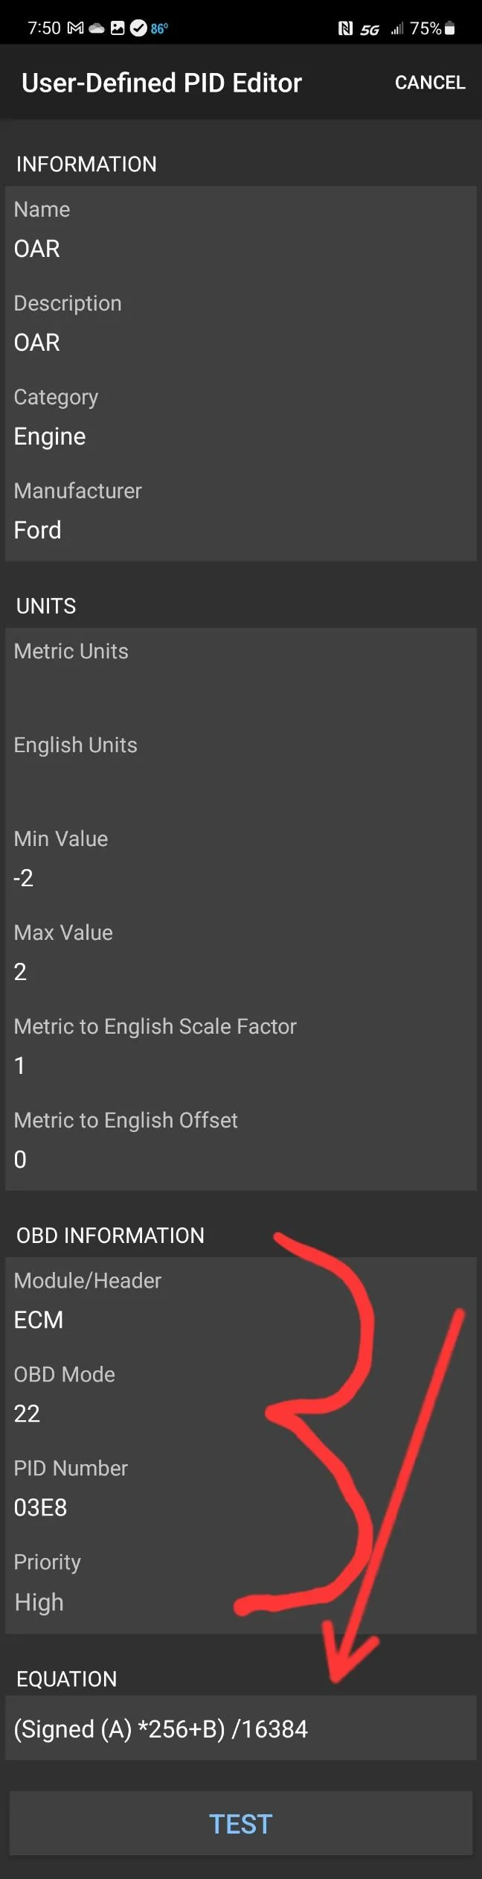Tap the image notification icon
The height and width of the screenshot is (1879, 482).
click(118, 28)
